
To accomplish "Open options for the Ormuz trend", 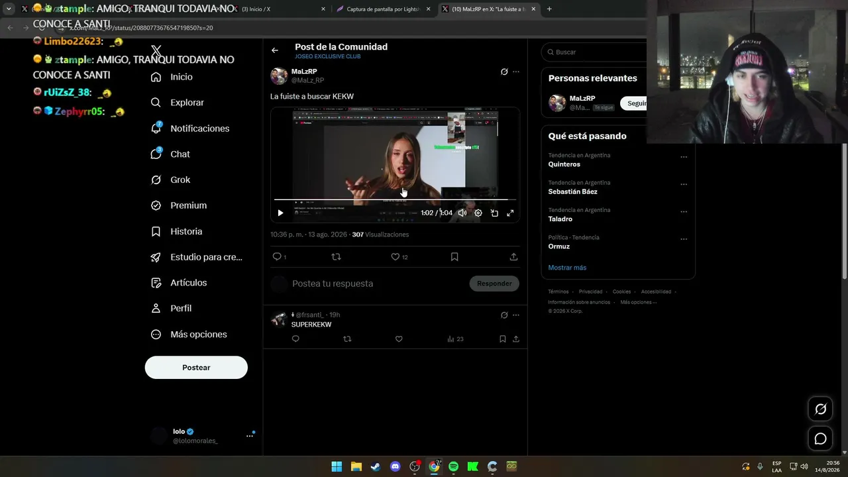I will [x=684, y=239].
